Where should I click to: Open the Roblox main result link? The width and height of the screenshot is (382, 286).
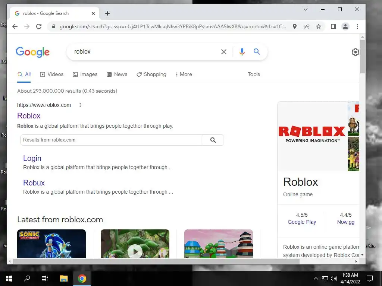(x=29, y=116)
